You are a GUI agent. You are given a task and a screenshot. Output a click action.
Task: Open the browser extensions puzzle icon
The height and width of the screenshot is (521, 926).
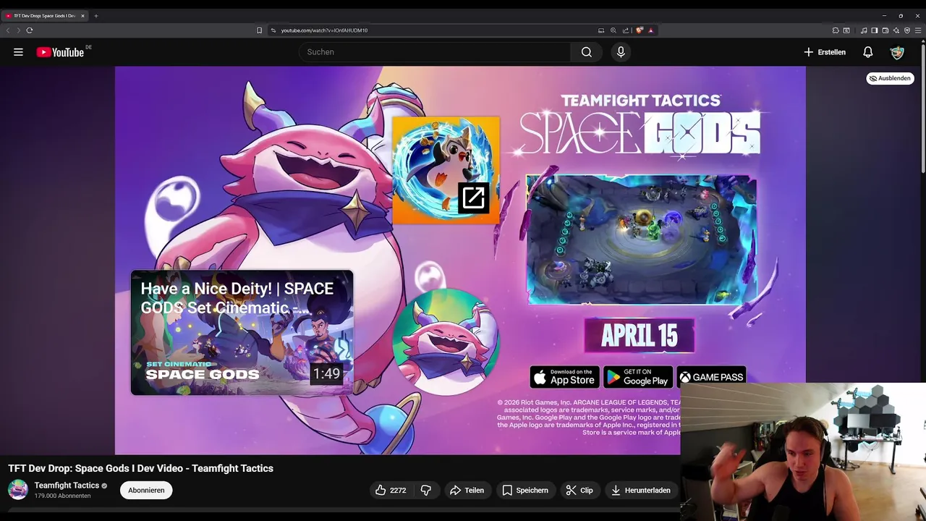point(836,30)
